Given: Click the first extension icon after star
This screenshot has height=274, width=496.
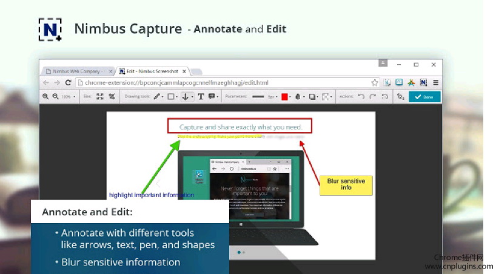Looking at the screenshot, I should pos(387,83).
